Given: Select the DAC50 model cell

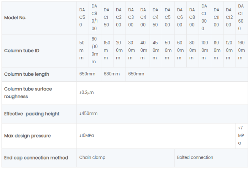Looking at the screenshot, I should (x=82, y=17).
